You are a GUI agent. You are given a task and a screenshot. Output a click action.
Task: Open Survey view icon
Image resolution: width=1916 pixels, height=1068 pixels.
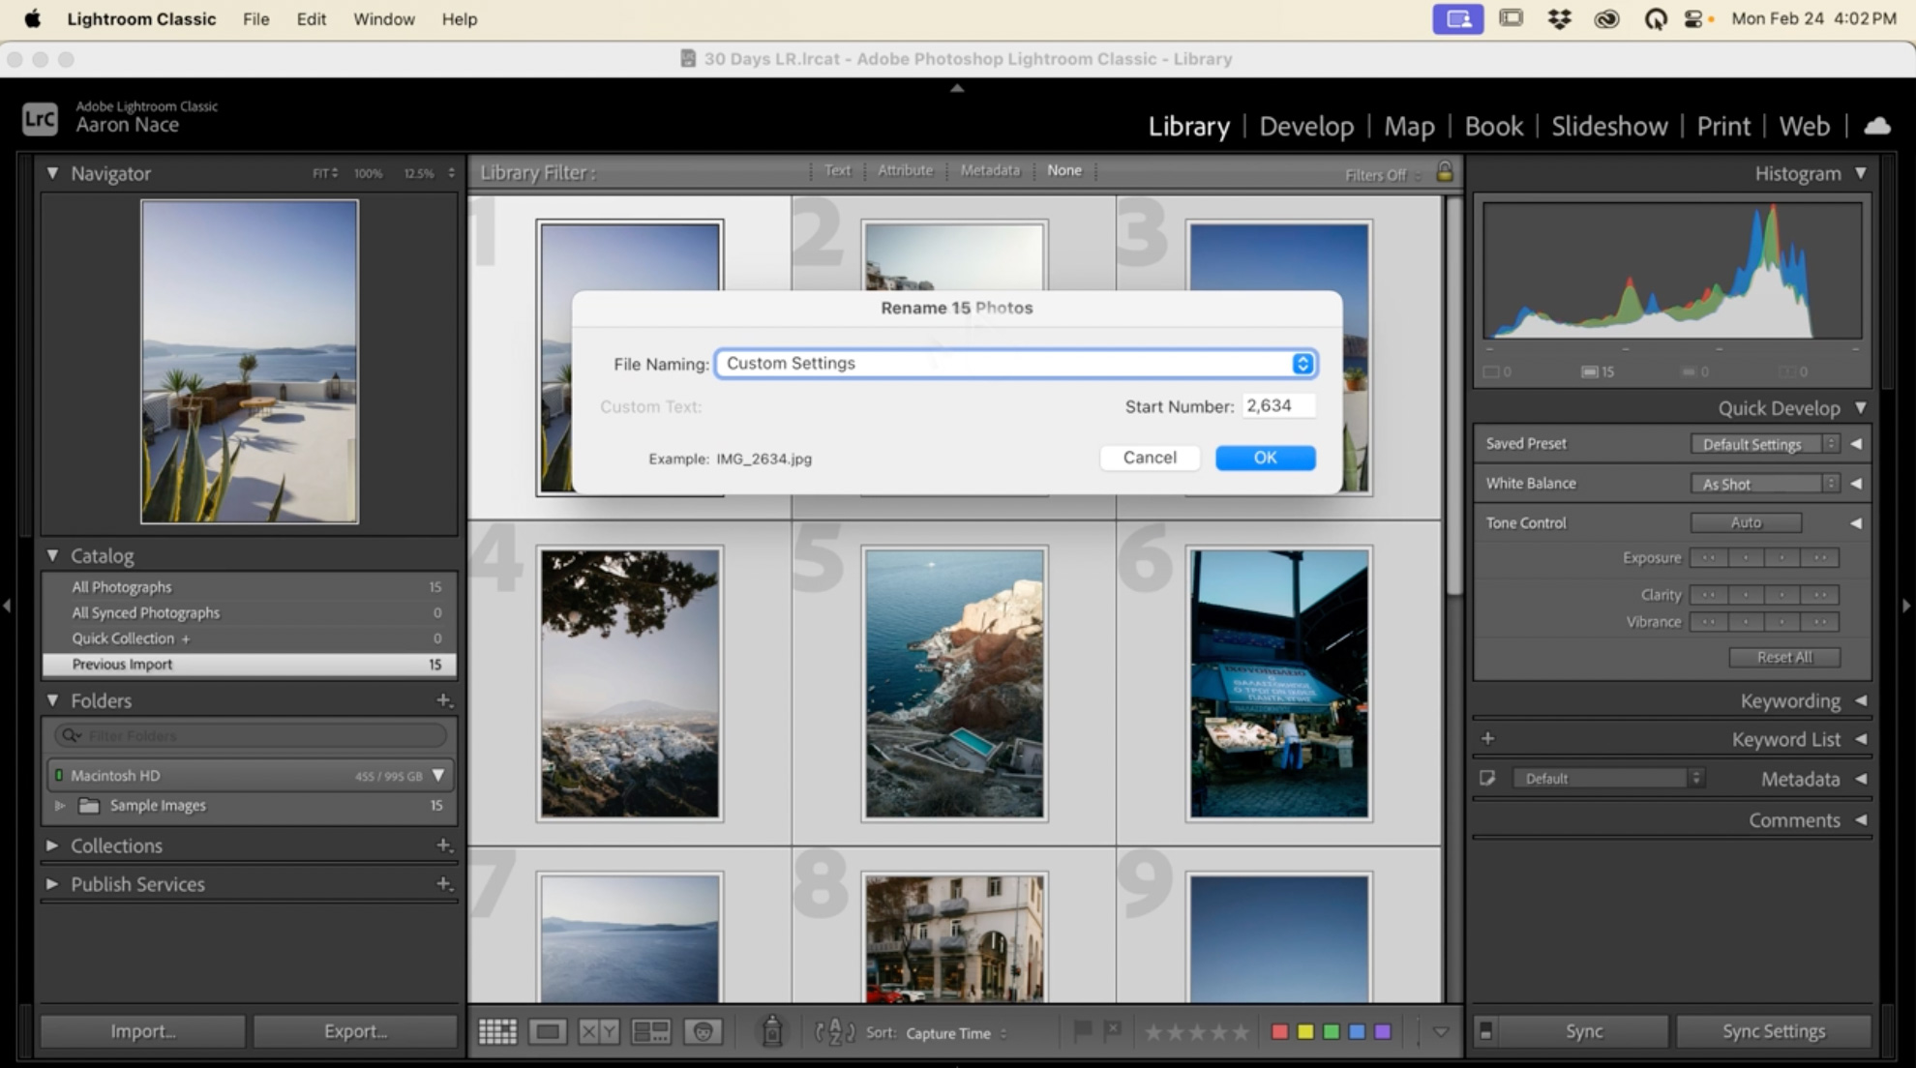[x=650, y=1031]
